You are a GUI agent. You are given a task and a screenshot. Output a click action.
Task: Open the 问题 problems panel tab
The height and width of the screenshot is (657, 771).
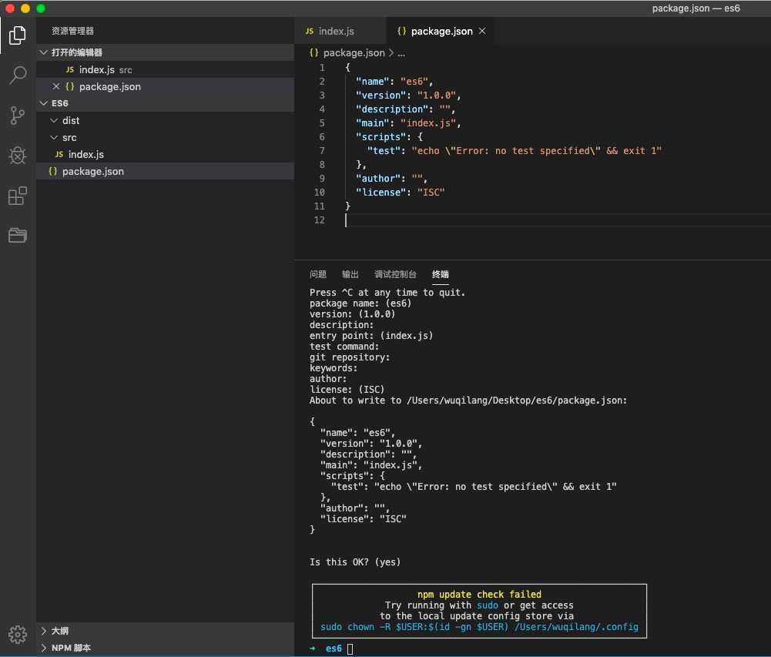317,274
